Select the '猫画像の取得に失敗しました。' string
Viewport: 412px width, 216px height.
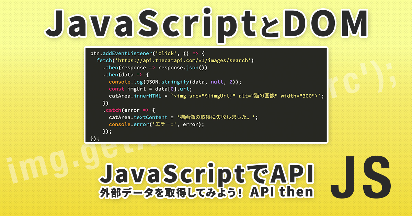216,117
